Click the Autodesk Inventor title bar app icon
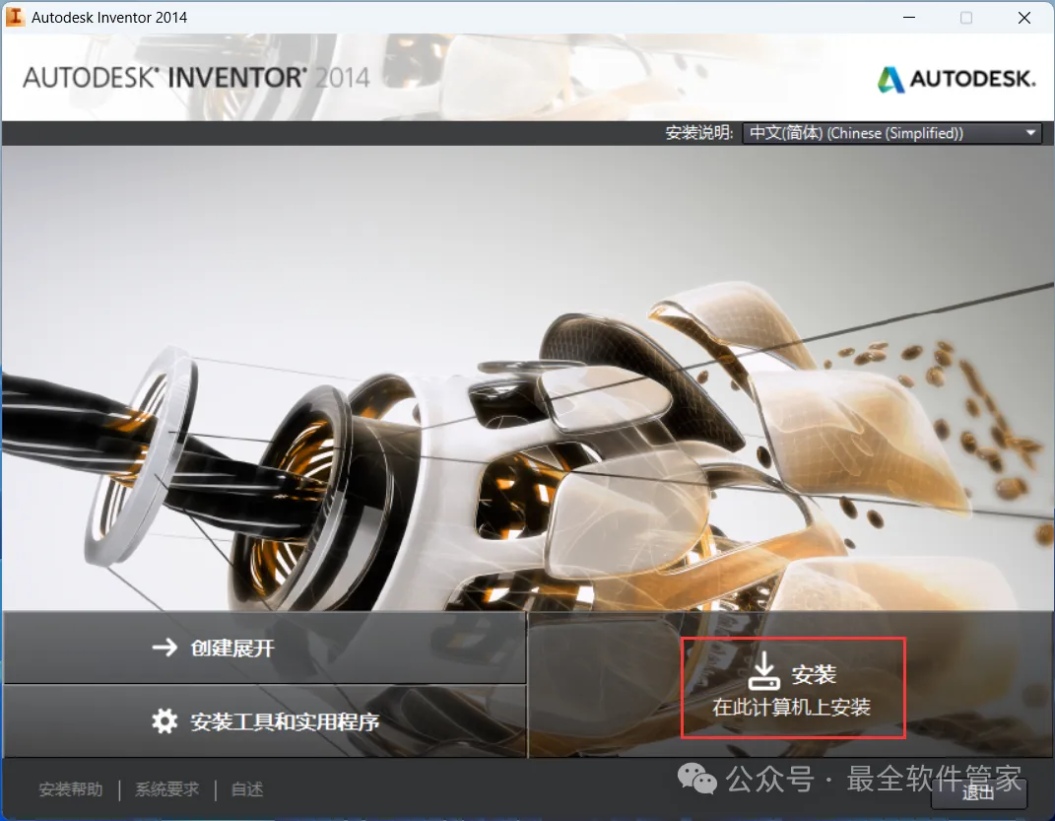Image resolution: width=1055 pixels, height=821 pixels. coord(15,17)
